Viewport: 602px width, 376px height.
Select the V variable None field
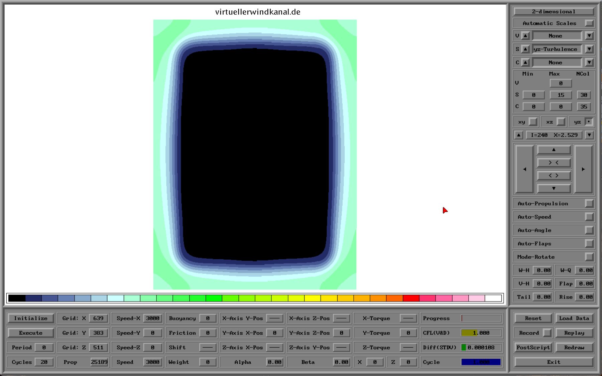557,36
